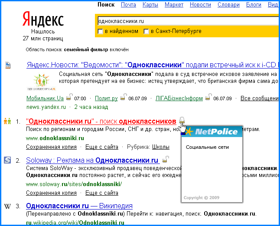This screenshot has width=280, height=226.
Task: Enable the "в найденном" checkbox
Action: pyautogui.click(x=101, y=32)
